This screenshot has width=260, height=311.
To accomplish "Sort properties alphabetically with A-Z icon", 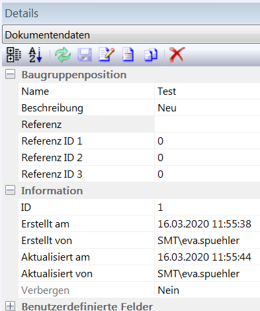I will 36,54.
